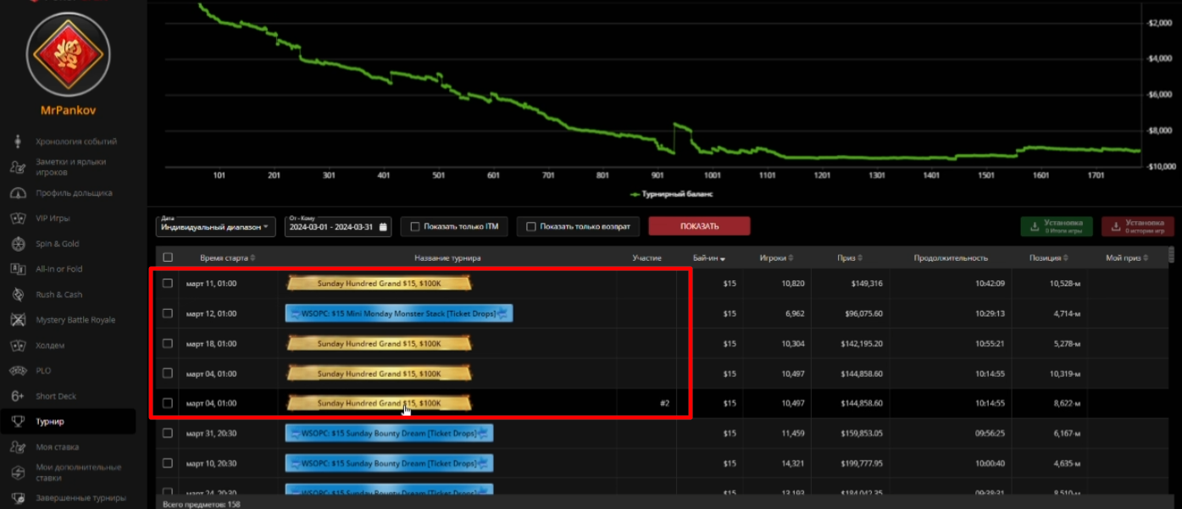The height and width of the screenshot is (509, 1182).
Task: Enable Показать только возврат checkbox
Action: 531,226
